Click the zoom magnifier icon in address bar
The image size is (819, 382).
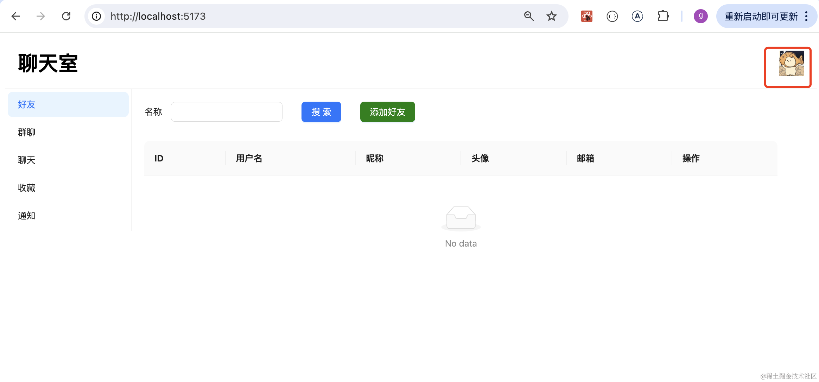pos(529,16)
